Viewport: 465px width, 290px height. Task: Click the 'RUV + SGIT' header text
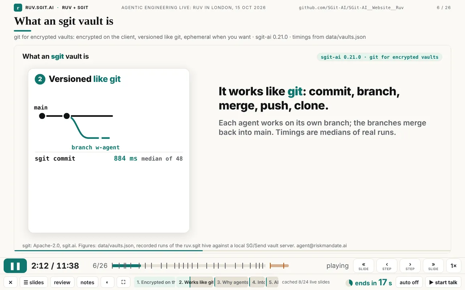[75, 8]
